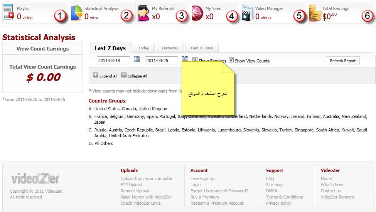Click the yellow sticky note with Arabic text
376x212 pixels.
tap(207, 87)
